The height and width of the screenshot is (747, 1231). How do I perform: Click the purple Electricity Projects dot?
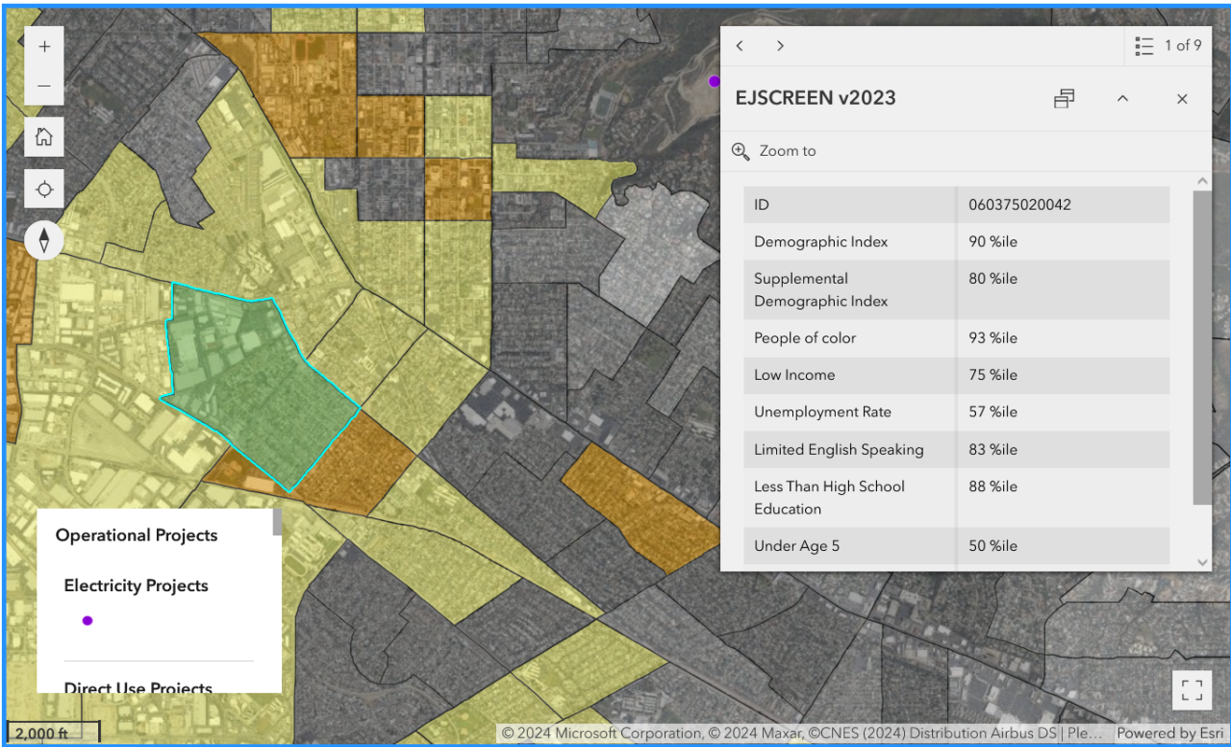87,620
